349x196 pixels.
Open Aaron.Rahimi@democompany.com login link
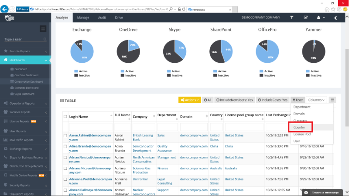(x=90, y=137)
